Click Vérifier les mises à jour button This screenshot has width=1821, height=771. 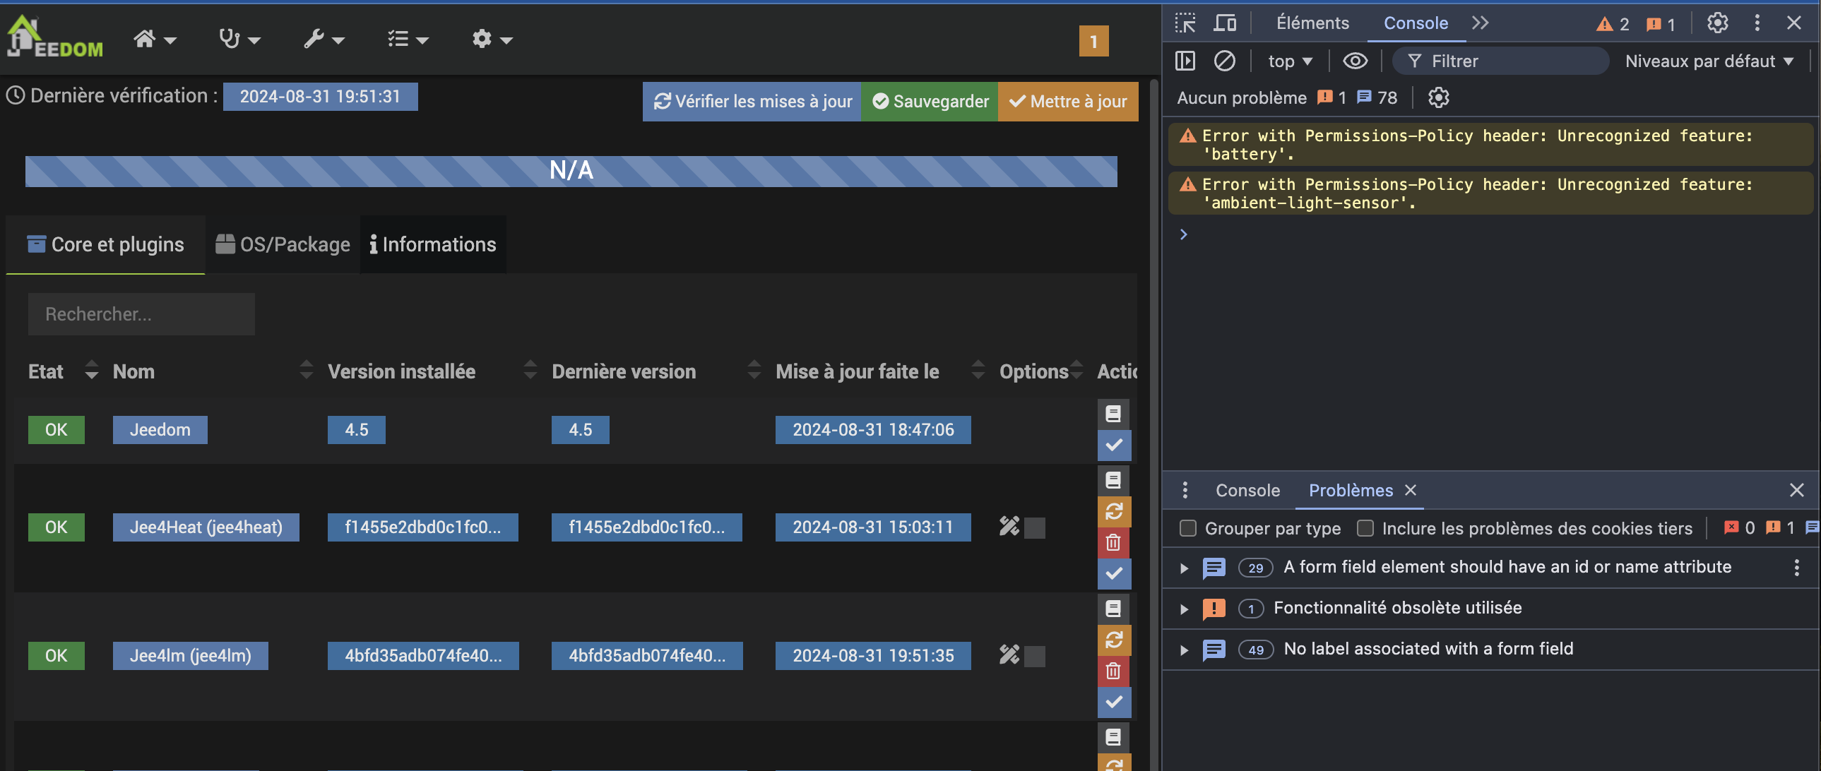point(752,102)
